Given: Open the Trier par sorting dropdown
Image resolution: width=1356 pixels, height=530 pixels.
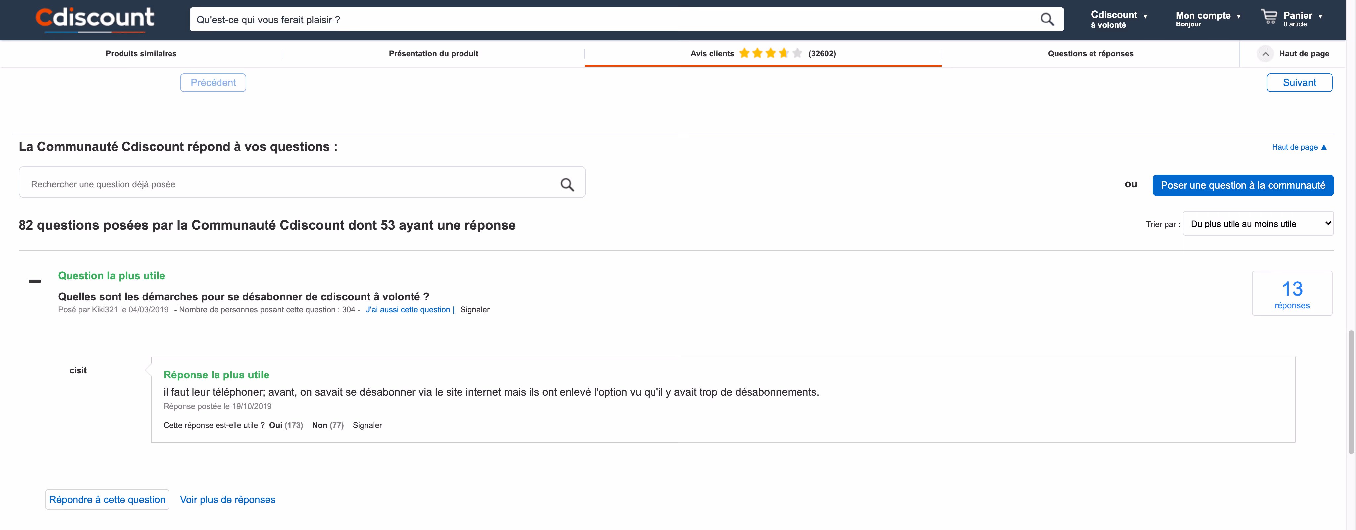Looking at the screenshot, I should point(1258,223).
